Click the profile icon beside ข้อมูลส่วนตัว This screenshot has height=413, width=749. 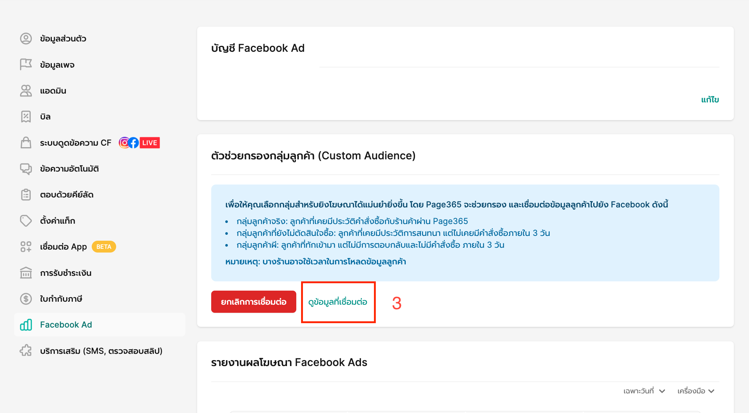pyautogui.click(x=26, y=39)
